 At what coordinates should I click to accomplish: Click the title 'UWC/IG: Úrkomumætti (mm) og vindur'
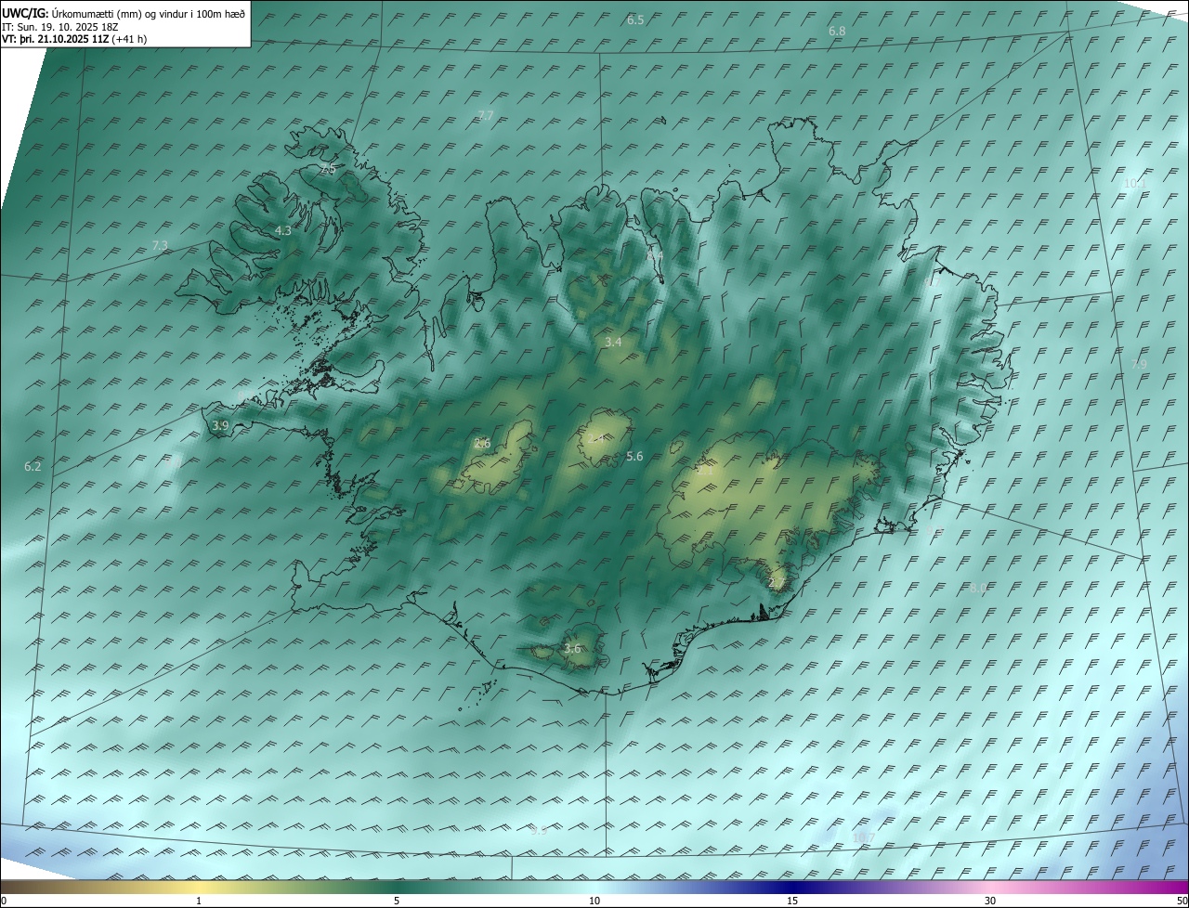(x=124, y=14)
